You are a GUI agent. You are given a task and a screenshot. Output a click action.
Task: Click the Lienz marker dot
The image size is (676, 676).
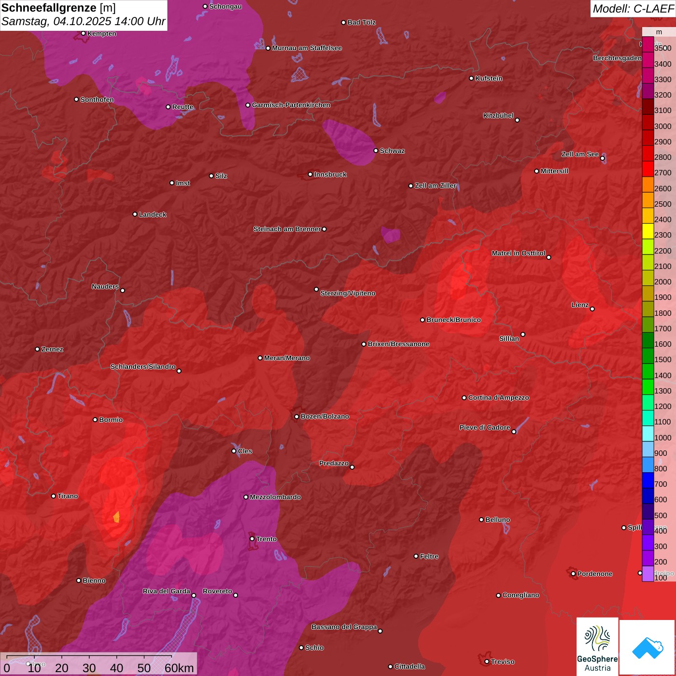point(592,309)
